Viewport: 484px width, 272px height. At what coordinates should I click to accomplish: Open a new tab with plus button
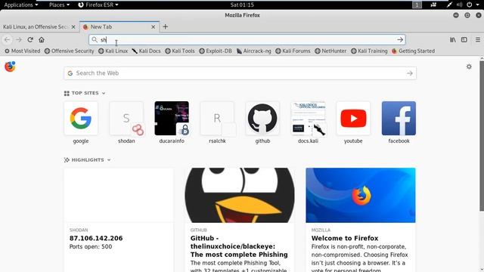pyautogui.click(x=165, y=27)
